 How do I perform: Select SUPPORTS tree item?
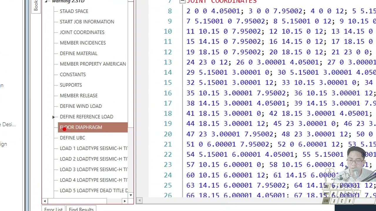click(x=71, y=85)
